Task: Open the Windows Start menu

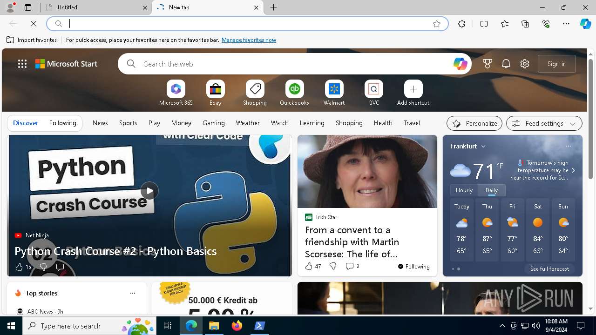Action: pos(11,326)
